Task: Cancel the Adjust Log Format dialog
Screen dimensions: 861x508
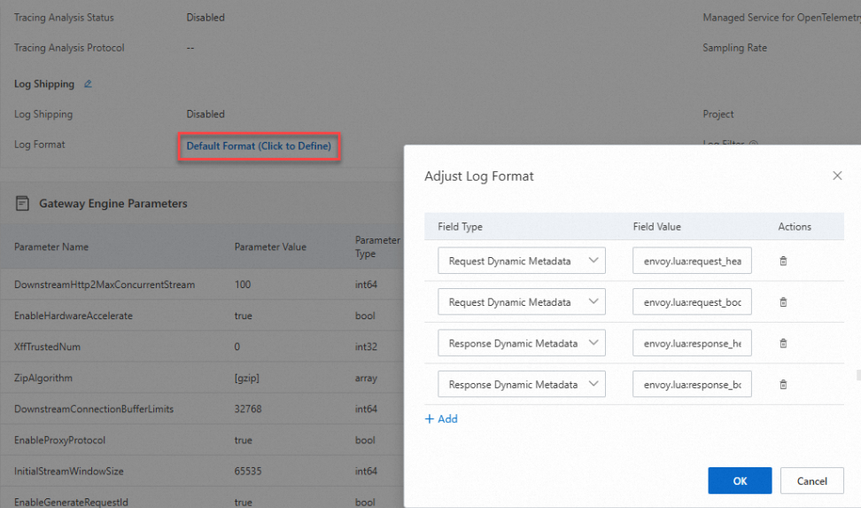Action: point(811,481)
